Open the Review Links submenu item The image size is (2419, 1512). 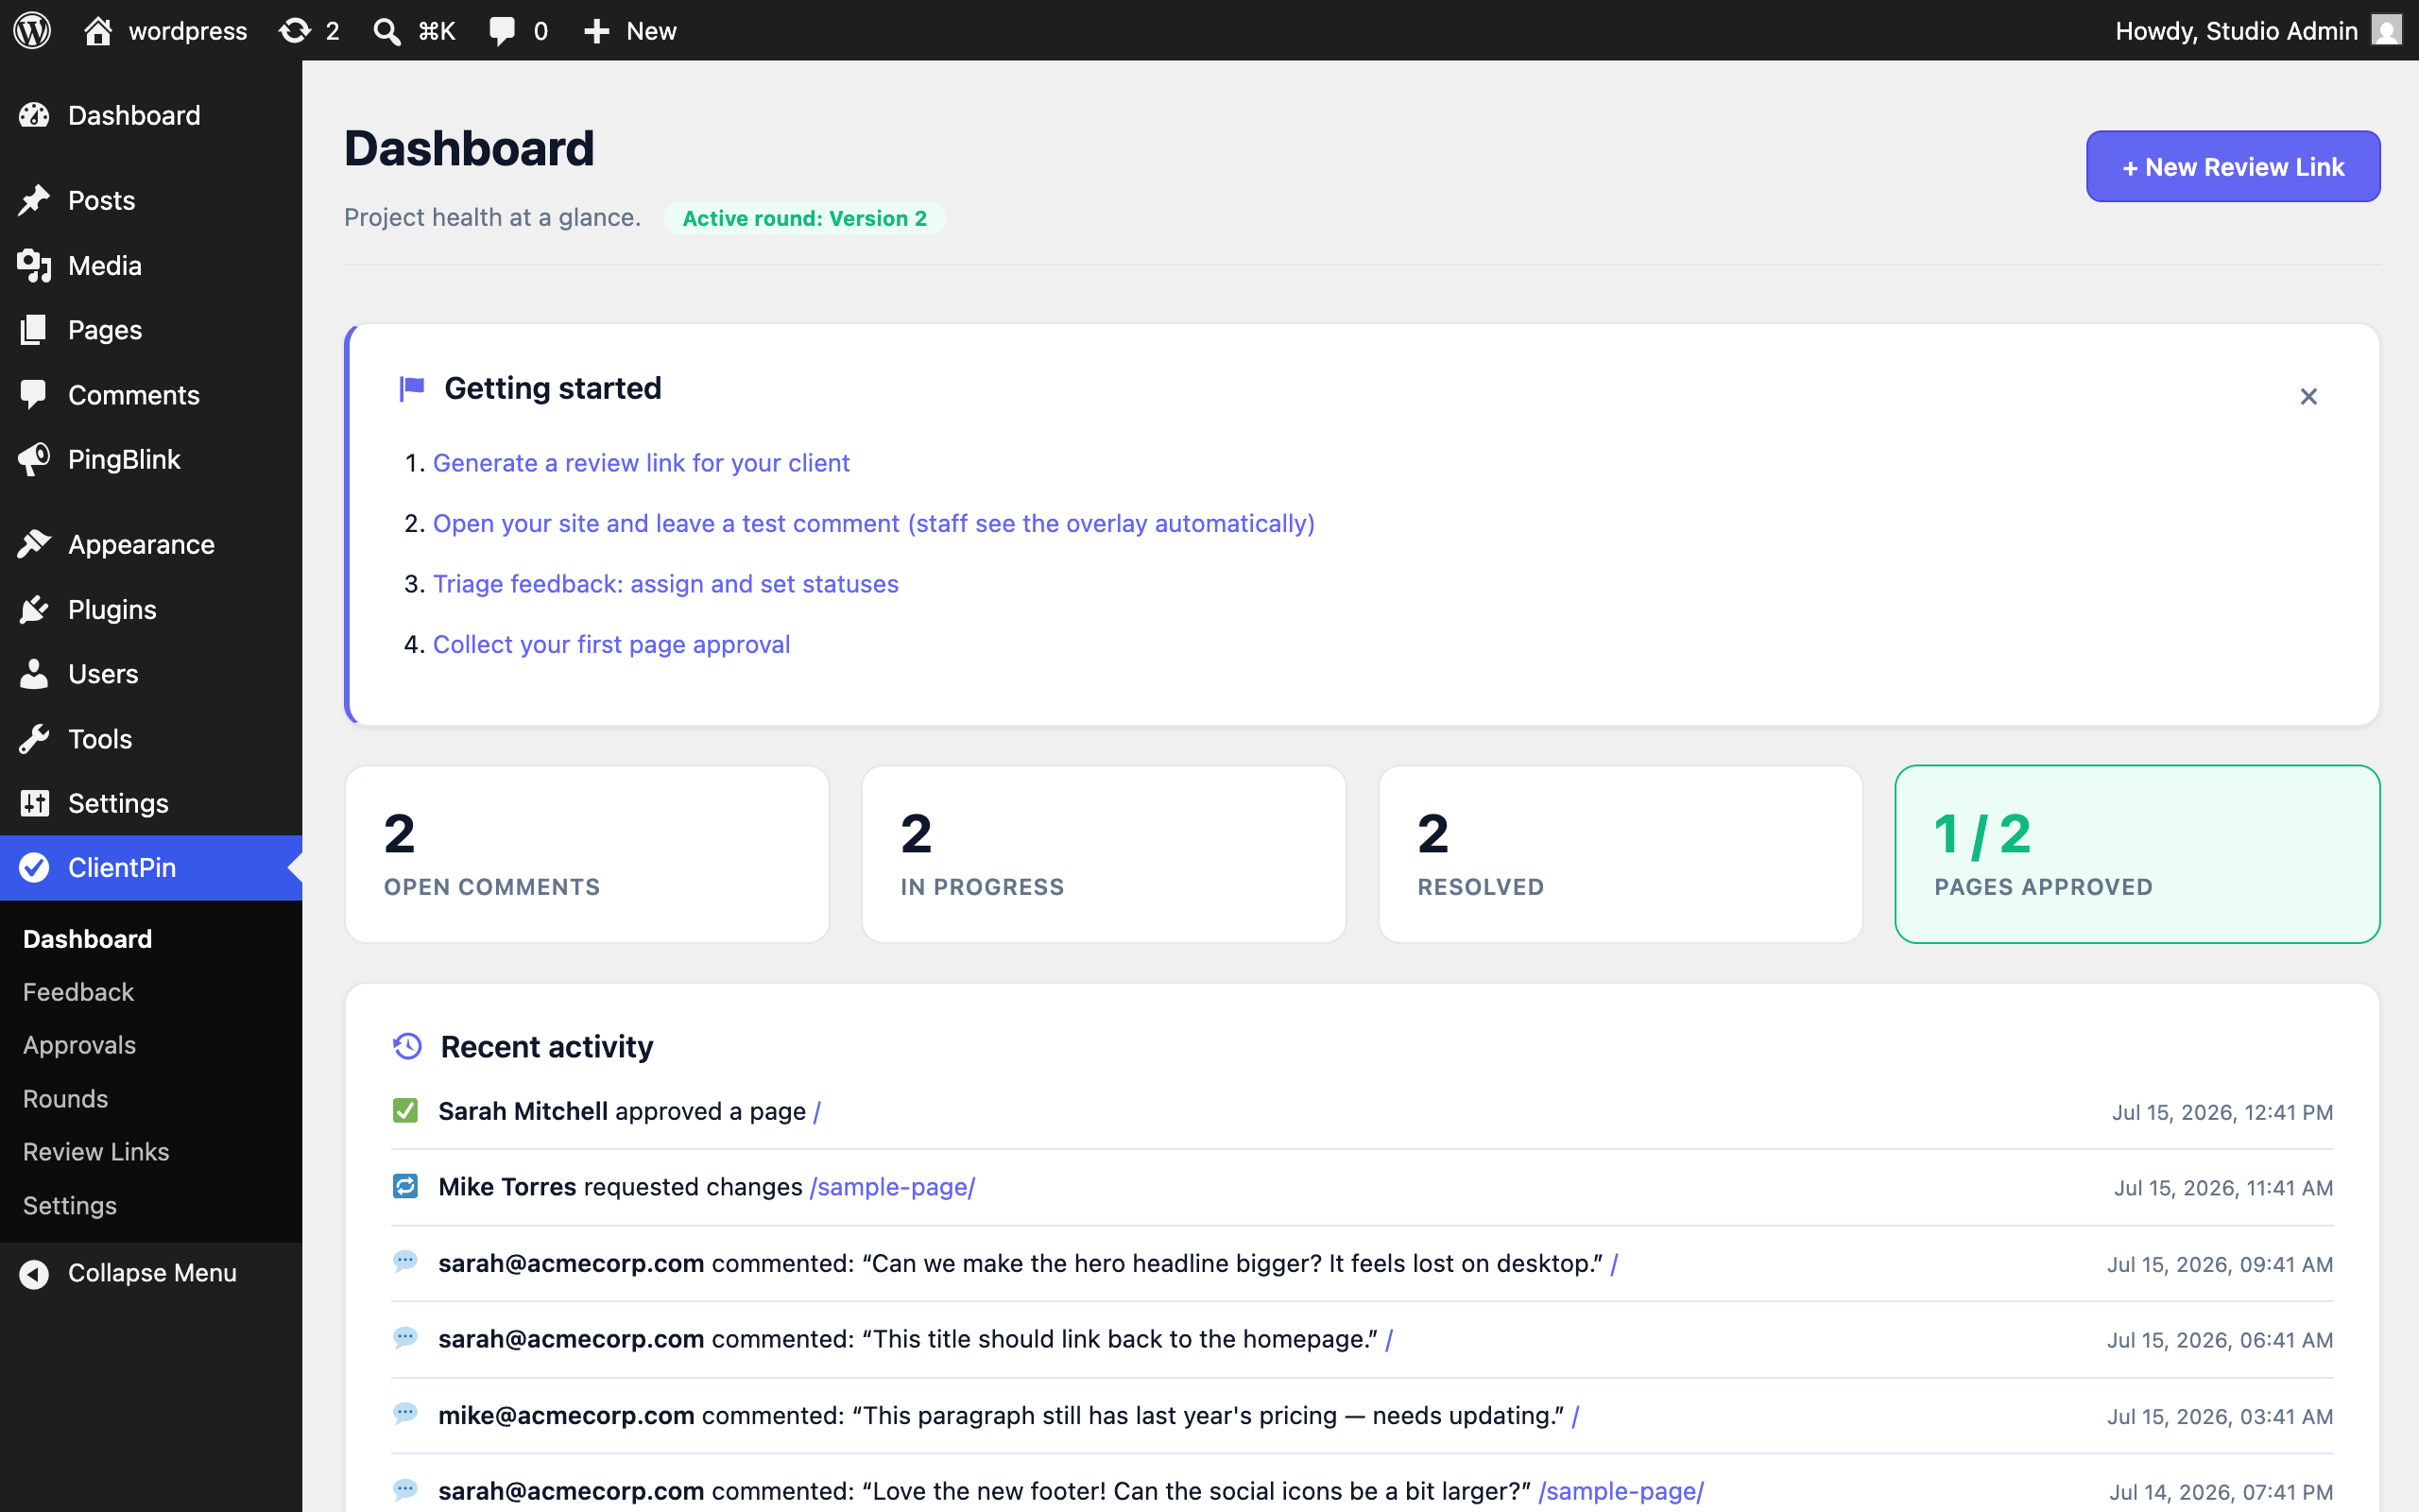pyautogui.click(x=96, y=1152)
